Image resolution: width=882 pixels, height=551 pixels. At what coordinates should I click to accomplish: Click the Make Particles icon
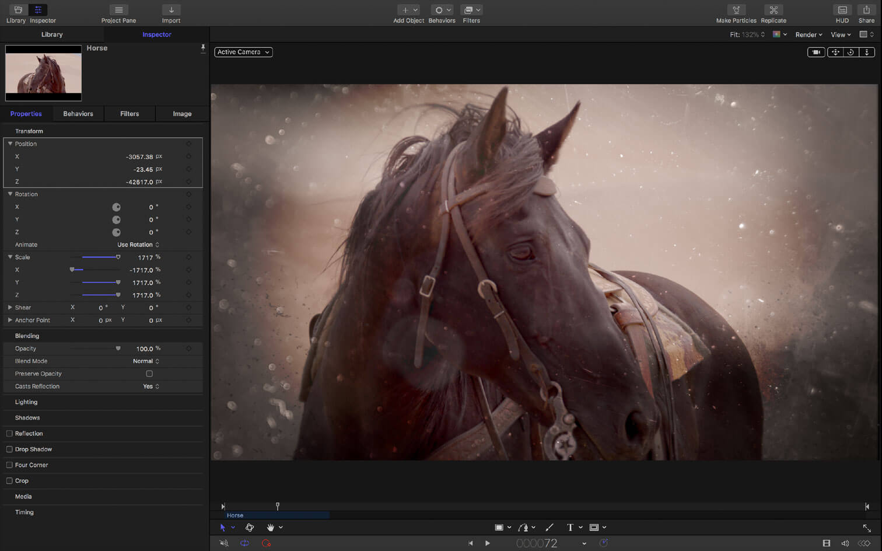tap(736, 10)
